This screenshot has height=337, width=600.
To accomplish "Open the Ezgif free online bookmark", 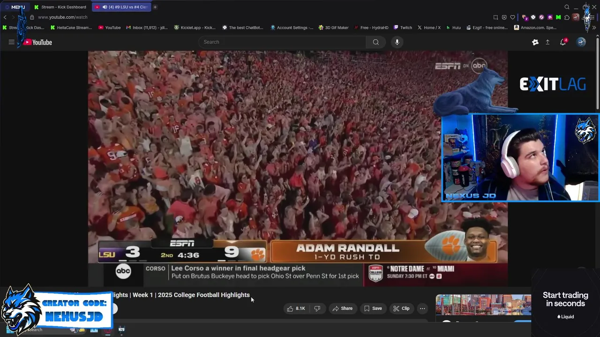I will pyautogui.click(x=487, y=28).
